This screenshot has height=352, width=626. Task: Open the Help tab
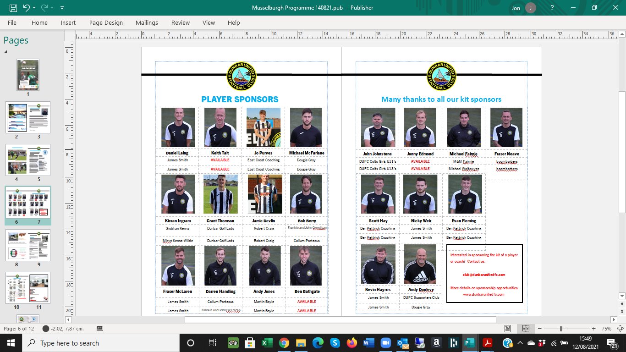click(234, 22)
